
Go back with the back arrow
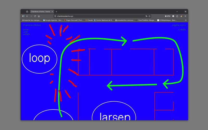[27, 16]
